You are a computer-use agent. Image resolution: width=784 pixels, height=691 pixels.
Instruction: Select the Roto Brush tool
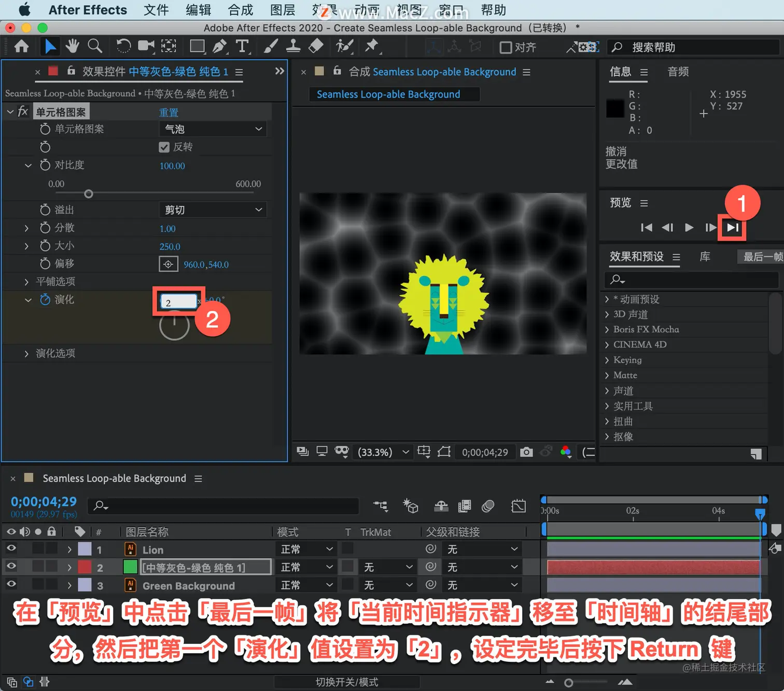pyautogui.click(x=344, y=47)
